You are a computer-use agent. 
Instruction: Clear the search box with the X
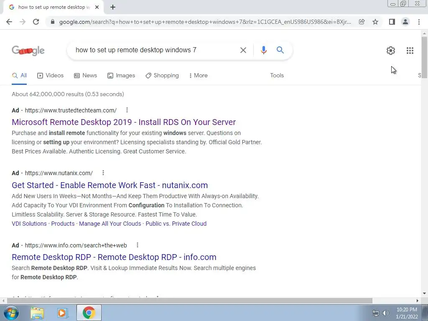pos(243,50)
